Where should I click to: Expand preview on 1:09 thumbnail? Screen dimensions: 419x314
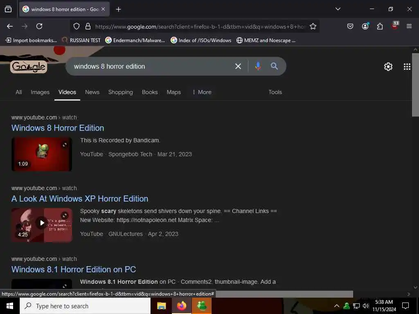click(64, 145)
